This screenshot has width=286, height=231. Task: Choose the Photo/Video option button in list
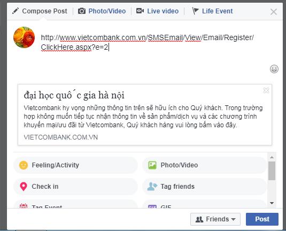click(x=204, y=165)
